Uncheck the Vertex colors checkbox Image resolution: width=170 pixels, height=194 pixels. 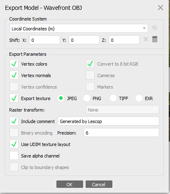point(14,64)
